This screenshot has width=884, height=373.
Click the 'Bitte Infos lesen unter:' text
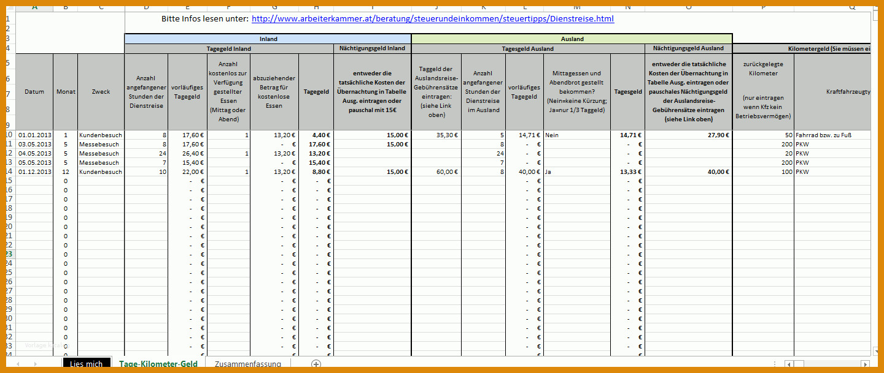click(205, 19)
